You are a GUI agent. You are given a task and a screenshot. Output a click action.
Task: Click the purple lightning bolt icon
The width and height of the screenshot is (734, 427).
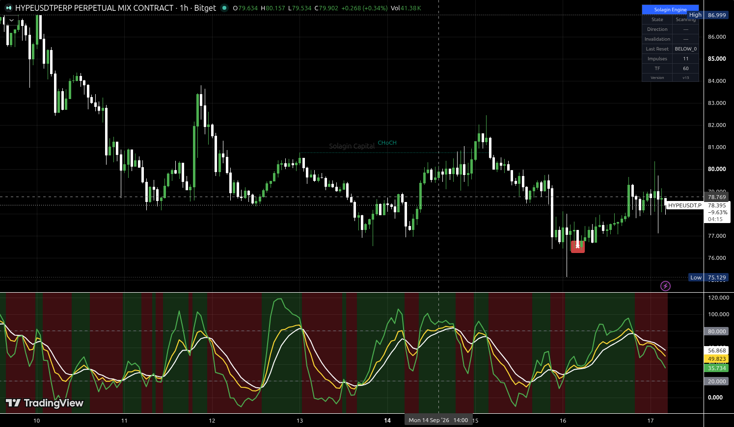pos(665,286)
